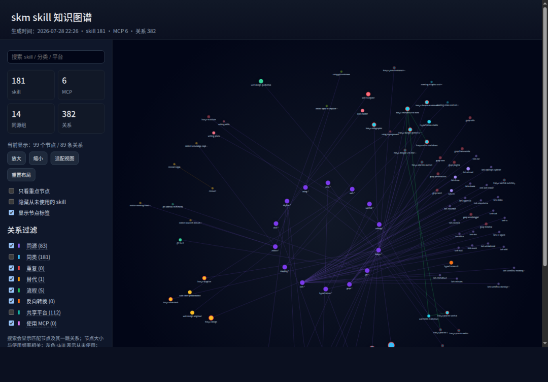548x382 pixels.
Task: Click the hyperframes-media cyan node
Action: pos(429,122)
